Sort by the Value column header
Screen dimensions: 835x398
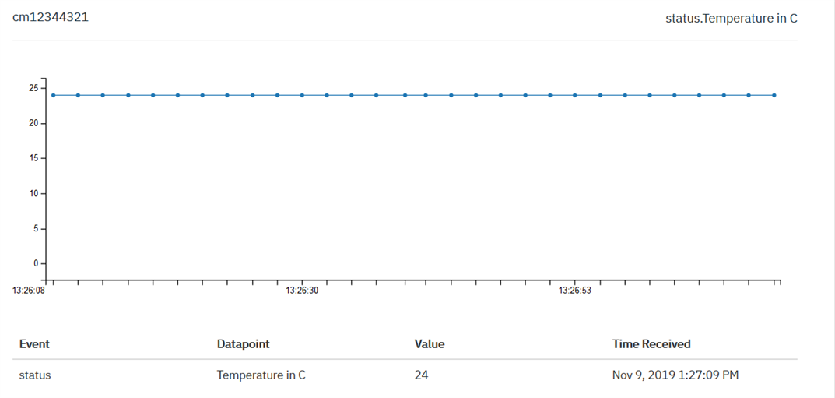click(430, 343)
